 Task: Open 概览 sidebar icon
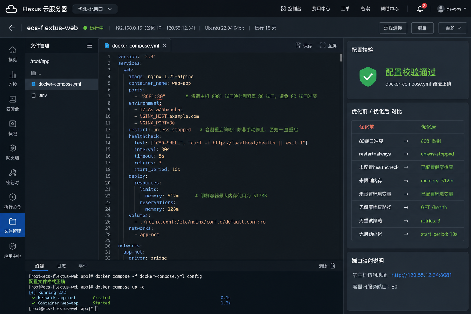coord(13,54)
